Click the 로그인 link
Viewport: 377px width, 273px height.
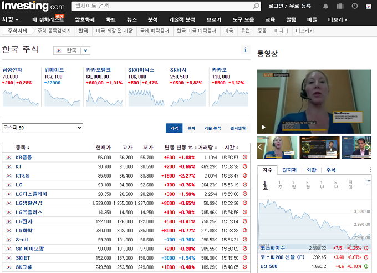point(276,6)
